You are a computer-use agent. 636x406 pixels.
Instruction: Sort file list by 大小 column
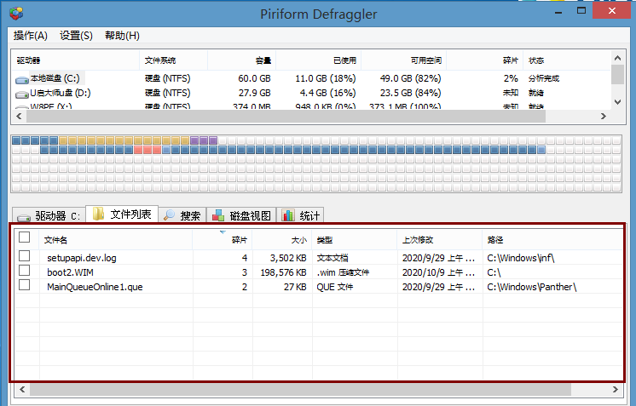[281, 240]
